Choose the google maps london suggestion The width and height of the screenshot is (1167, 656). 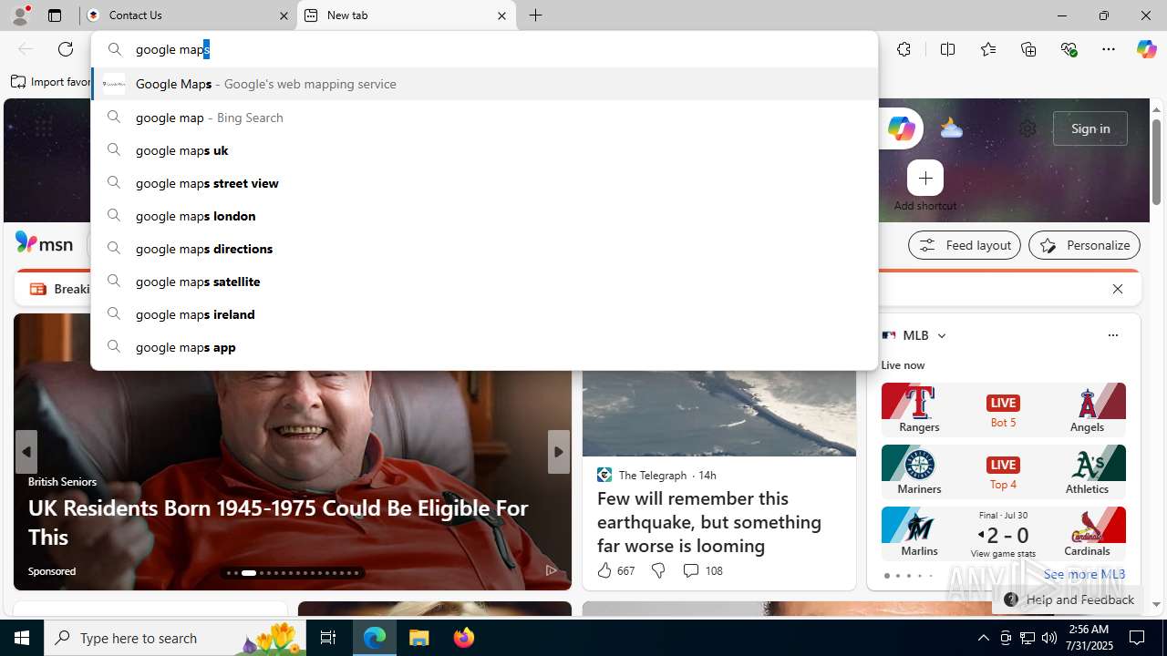click(x=484, y=216)
